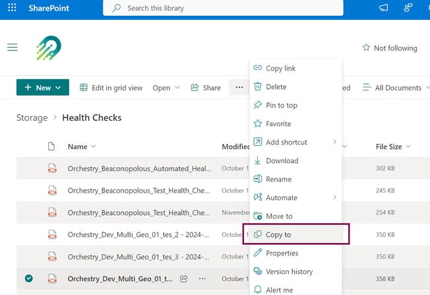Open ellipsis menu on selected file row
Viewport: 430px width, 295px height.
(202, 279)
